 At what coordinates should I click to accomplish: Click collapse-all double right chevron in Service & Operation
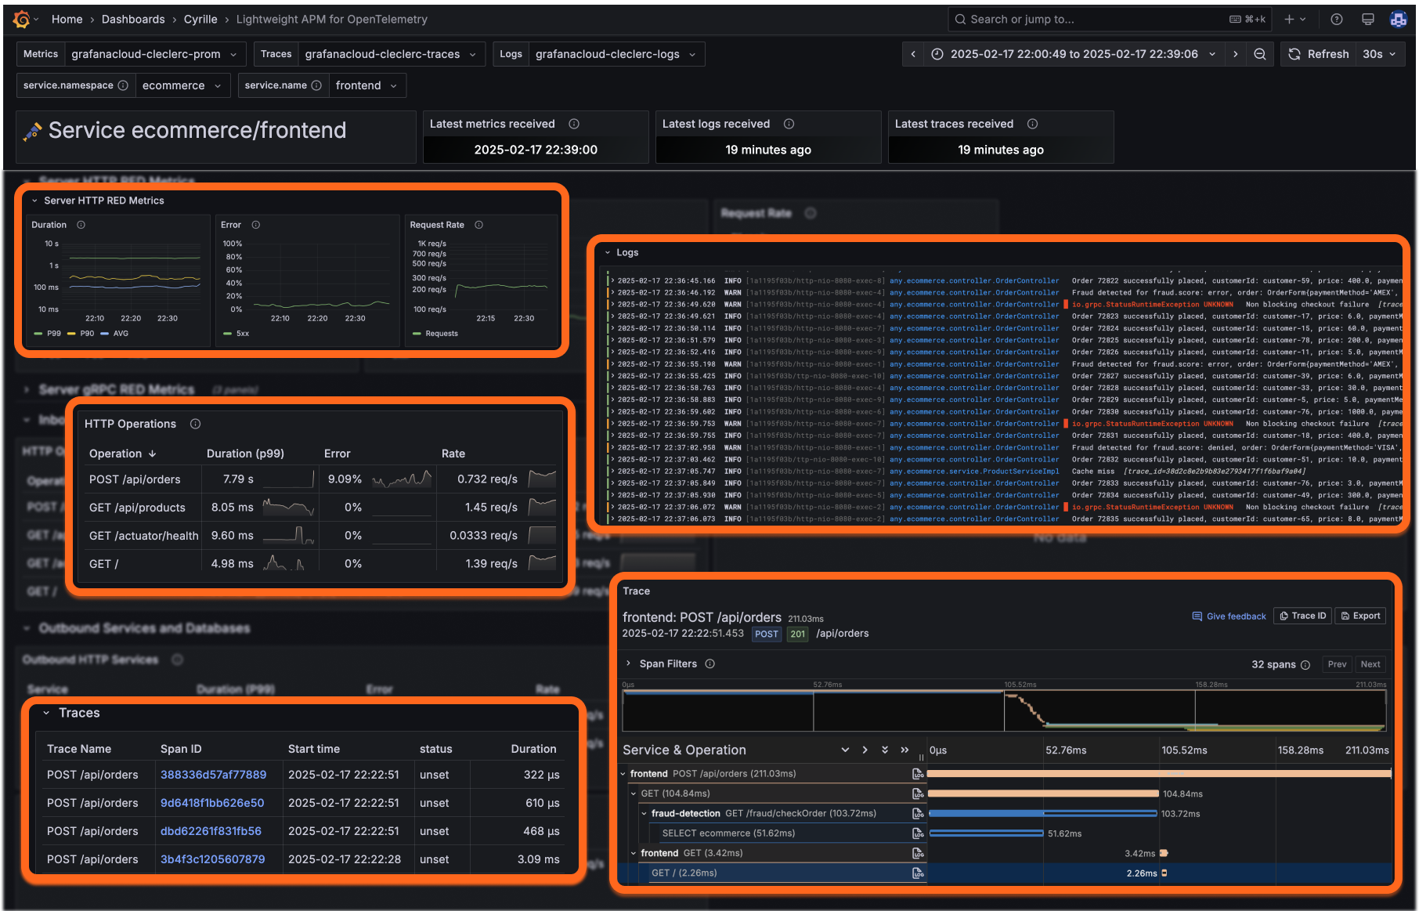point(904,750)
